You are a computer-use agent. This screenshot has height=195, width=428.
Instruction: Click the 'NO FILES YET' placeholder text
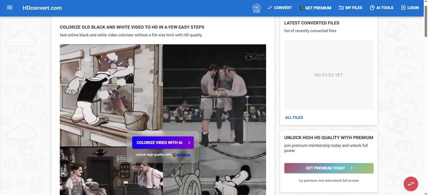click(328, 75)
